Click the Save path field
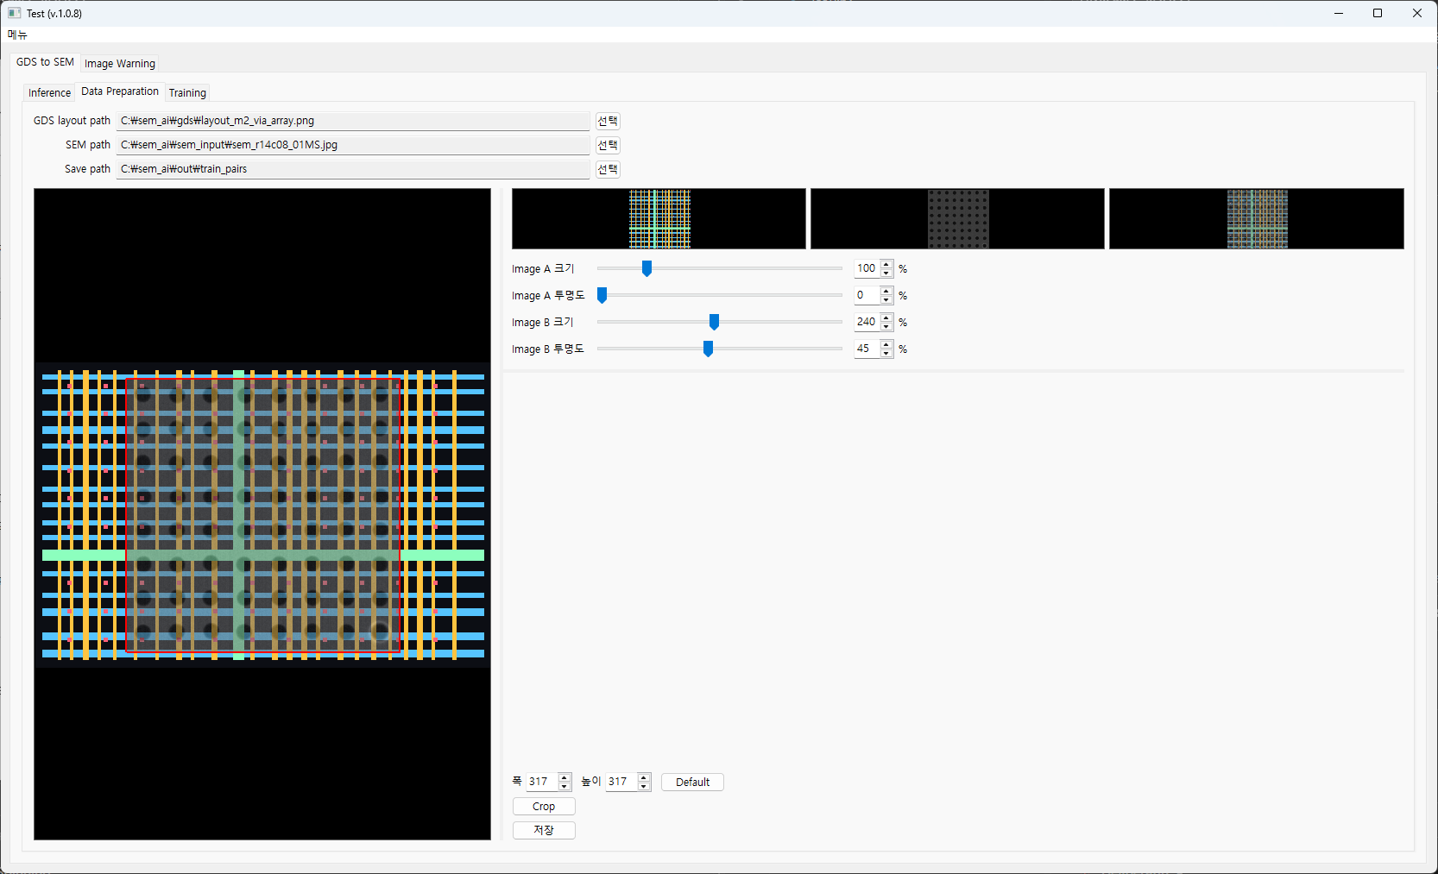The height and width of the screenshot is (874, 1438). click(x=353, y=169)
